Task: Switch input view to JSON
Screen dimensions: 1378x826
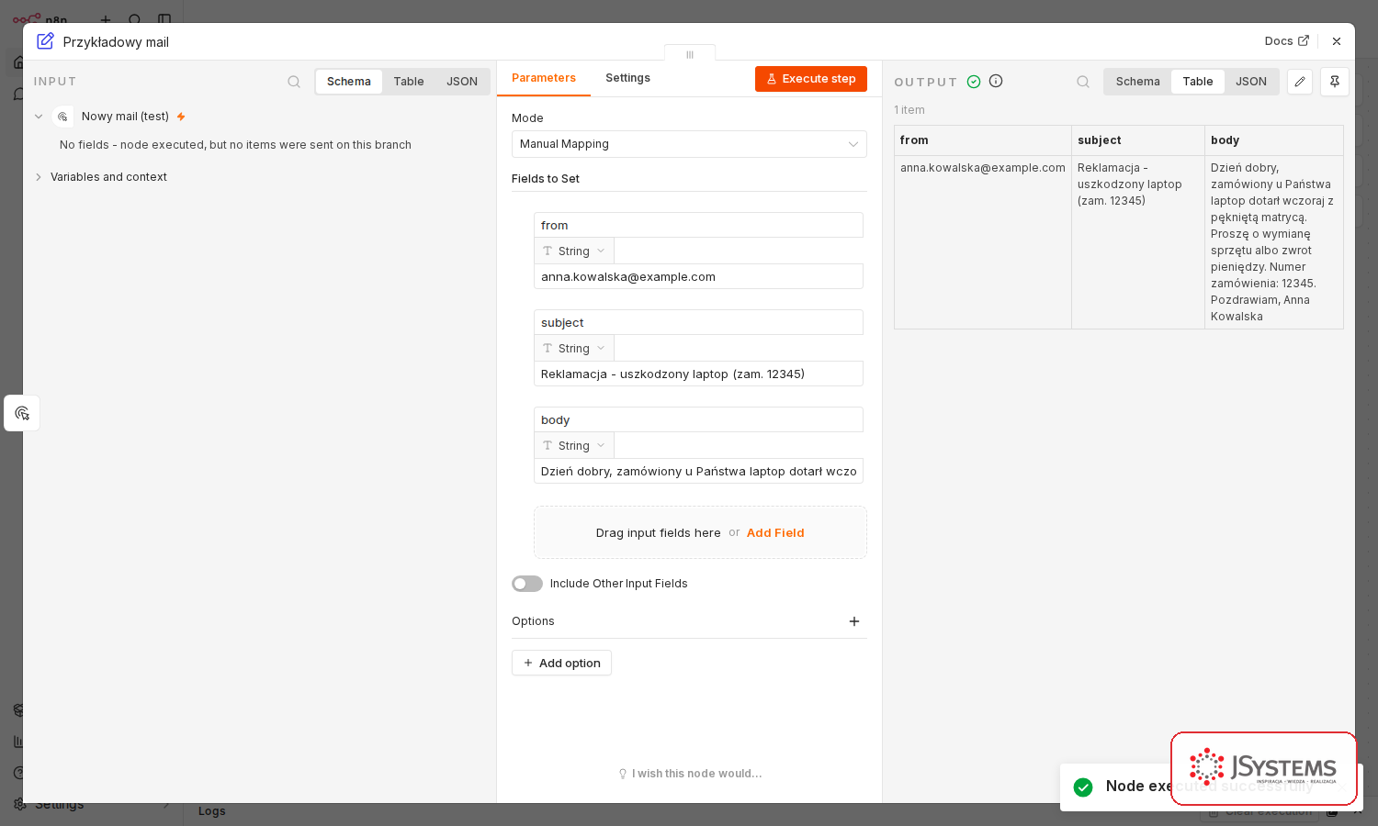Action: point(462,82)
